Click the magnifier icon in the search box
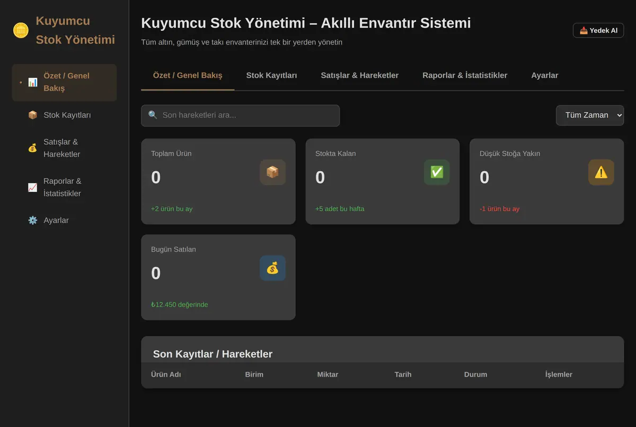 pyautogui.click(x=153, y=115)
